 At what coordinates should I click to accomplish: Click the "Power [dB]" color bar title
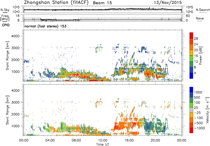[x=200, y=56]
